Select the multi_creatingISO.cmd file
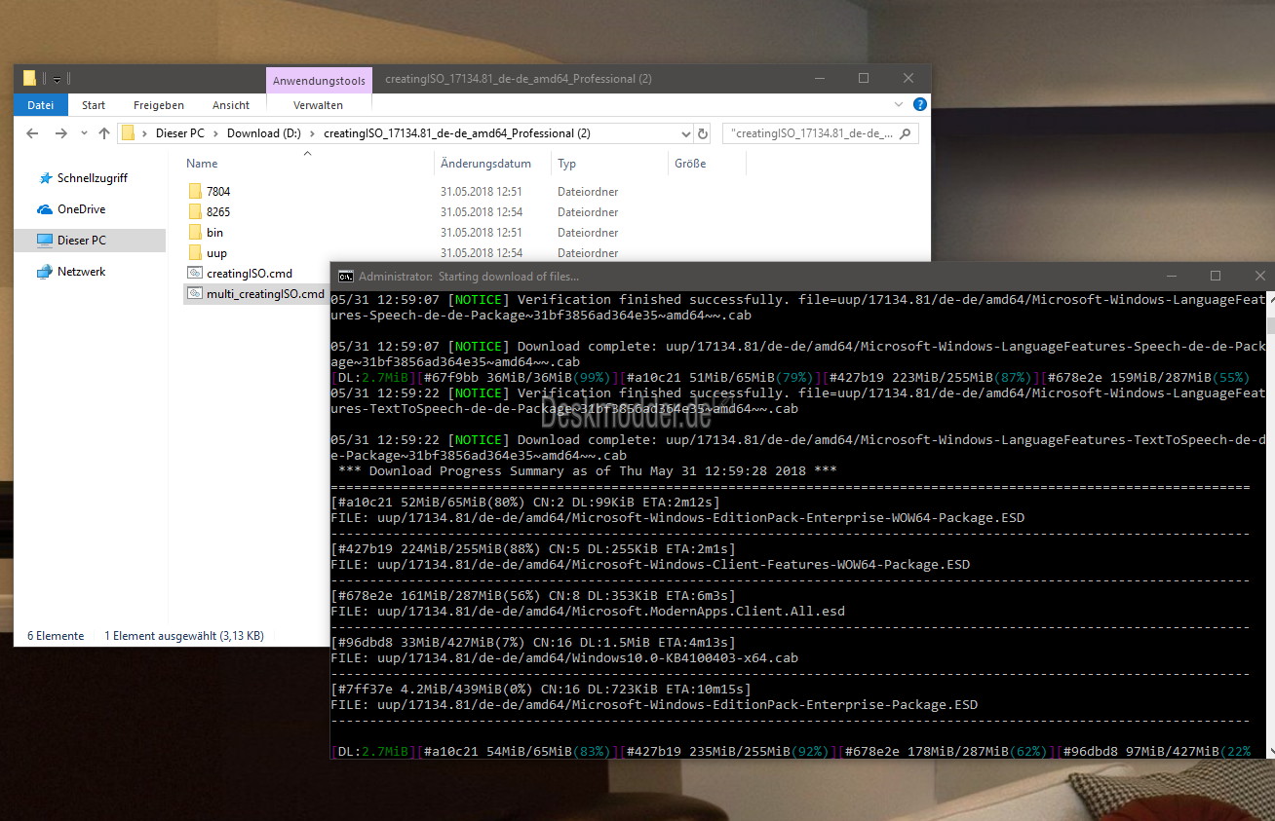 [x=265, y=294]
